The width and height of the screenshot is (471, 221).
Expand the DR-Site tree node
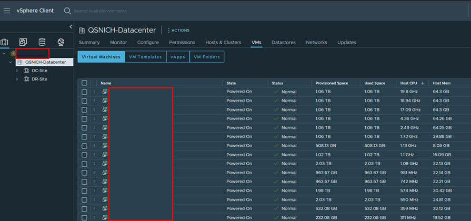pyautogui.click(x=17, y=79)
